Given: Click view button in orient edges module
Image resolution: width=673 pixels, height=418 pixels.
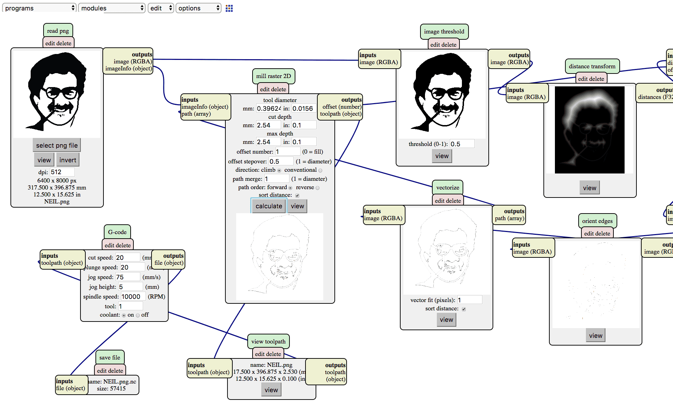Looking at the screenshot, I should [x=596, y=335].
